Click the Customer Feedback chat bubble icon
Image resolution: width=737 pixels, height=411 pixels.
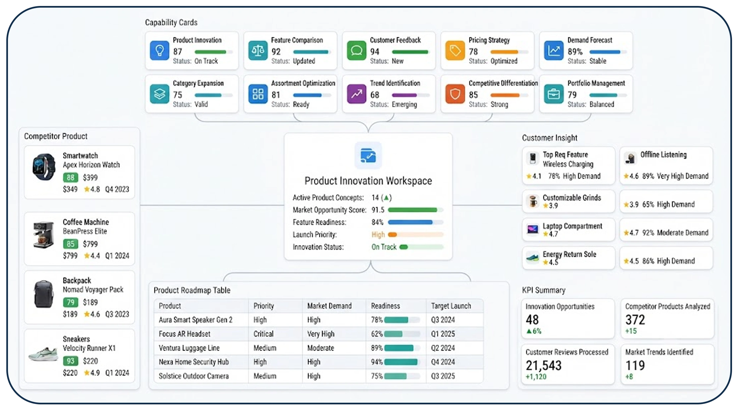coord(356,50)
